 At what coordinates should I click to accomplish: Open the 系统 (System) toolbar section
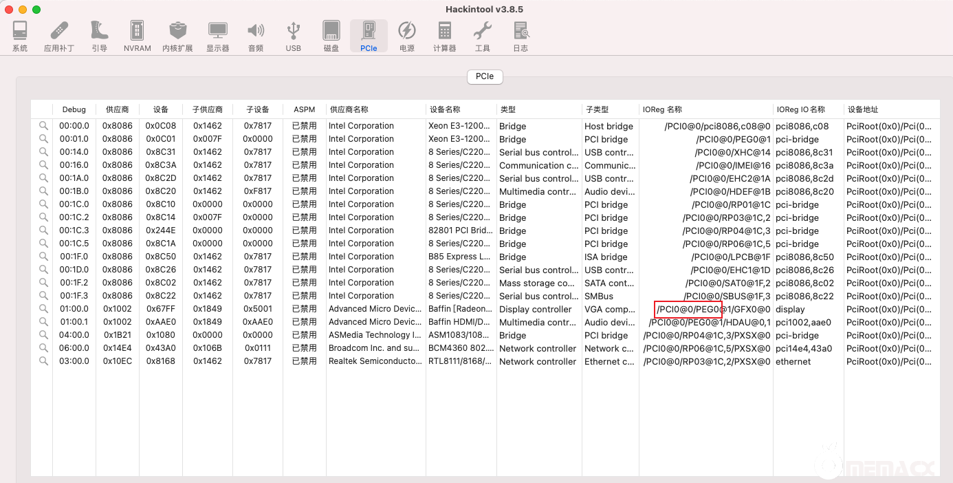pyautogui.click(x=20, y=36)
